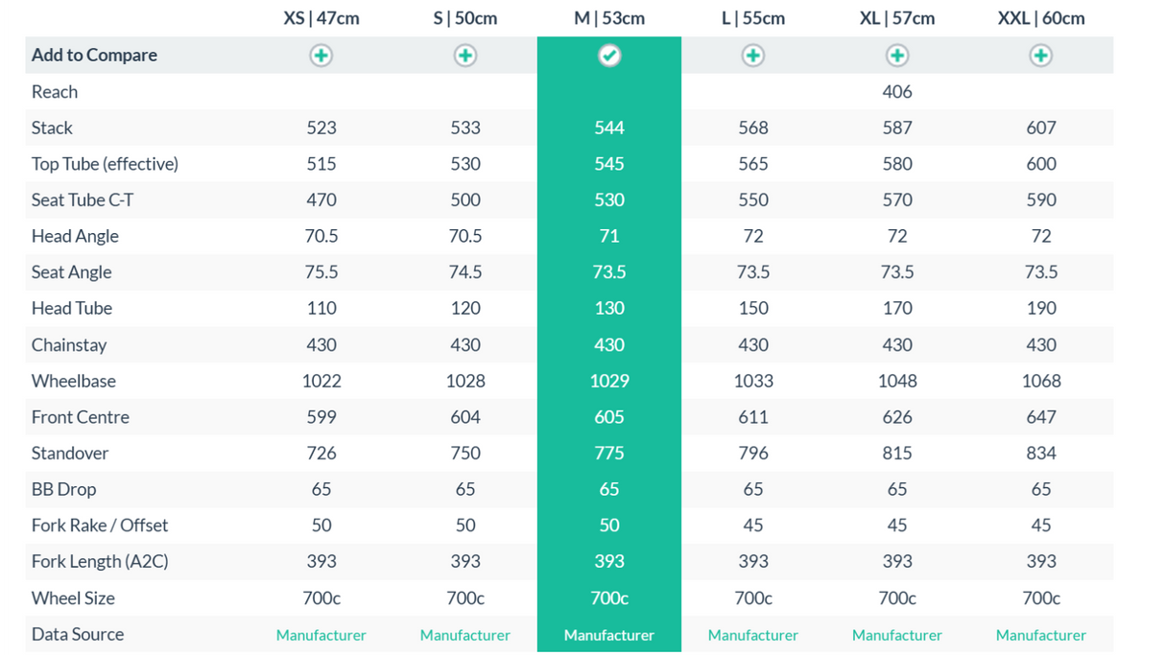
Task: Uncheck the selected M 53cm compare checkmark
Action: 609,56
